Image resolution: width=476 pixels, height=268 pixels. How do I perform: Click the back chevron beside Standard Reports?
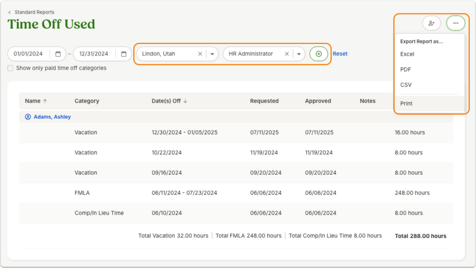[x=9, y=12]
